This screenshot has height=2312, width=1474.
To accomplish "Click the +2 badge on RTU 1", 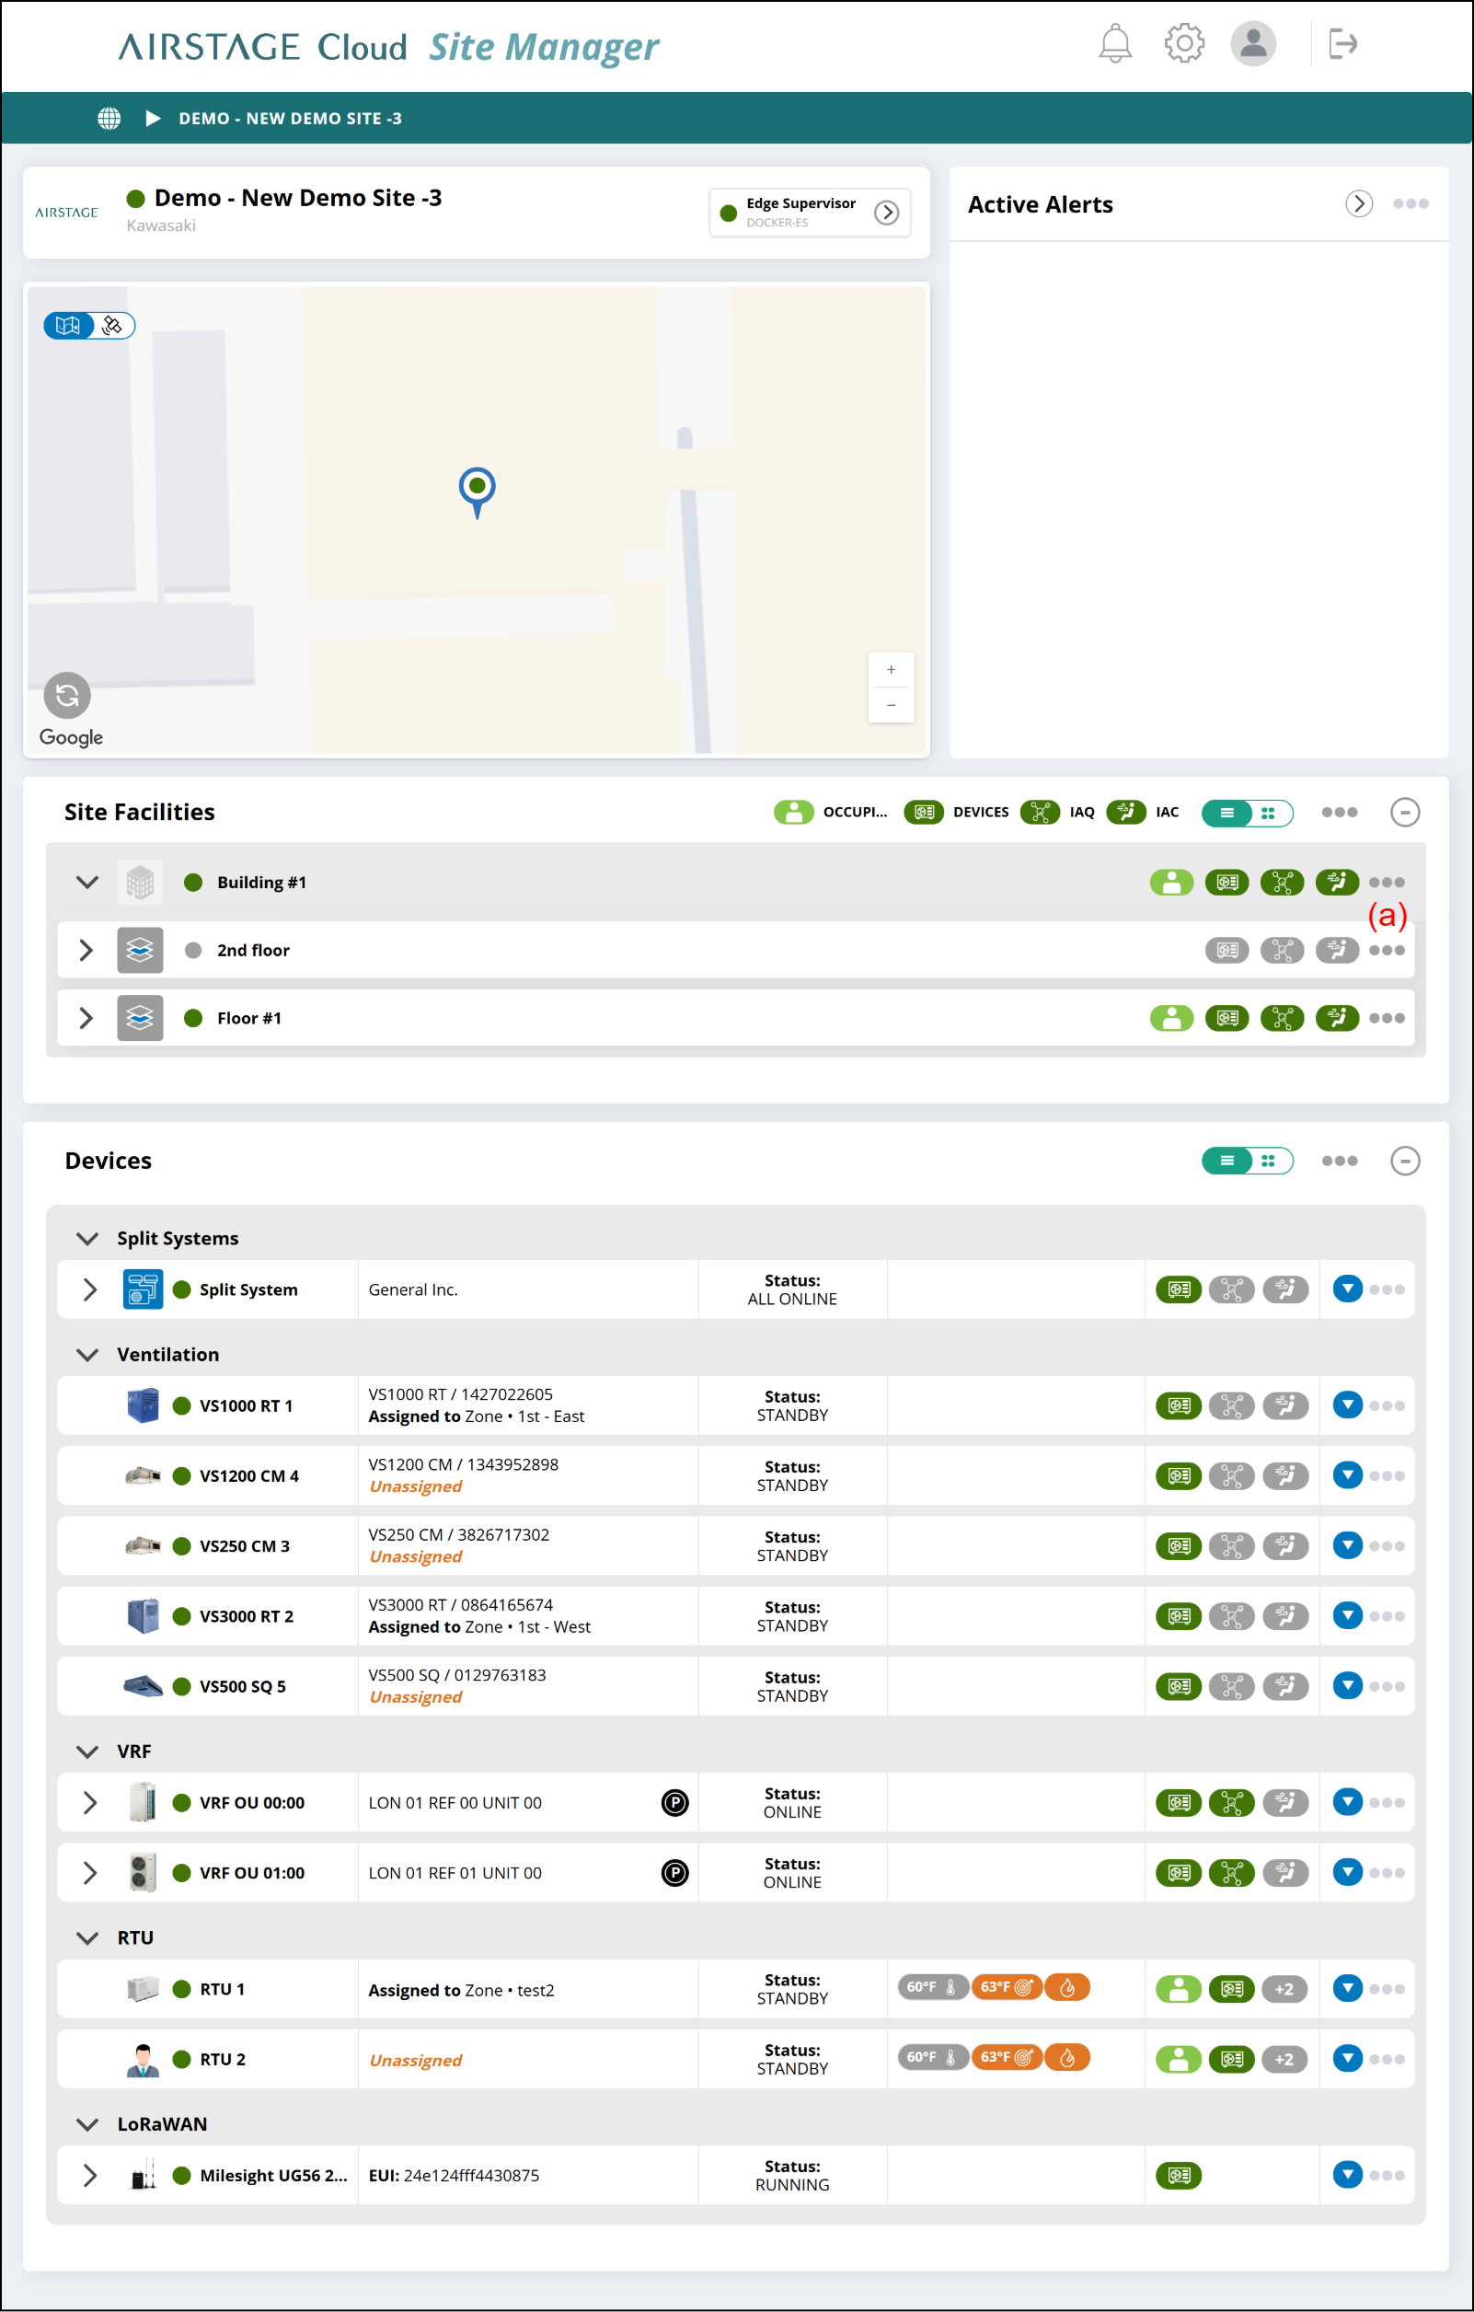I will [1284, 1988].
